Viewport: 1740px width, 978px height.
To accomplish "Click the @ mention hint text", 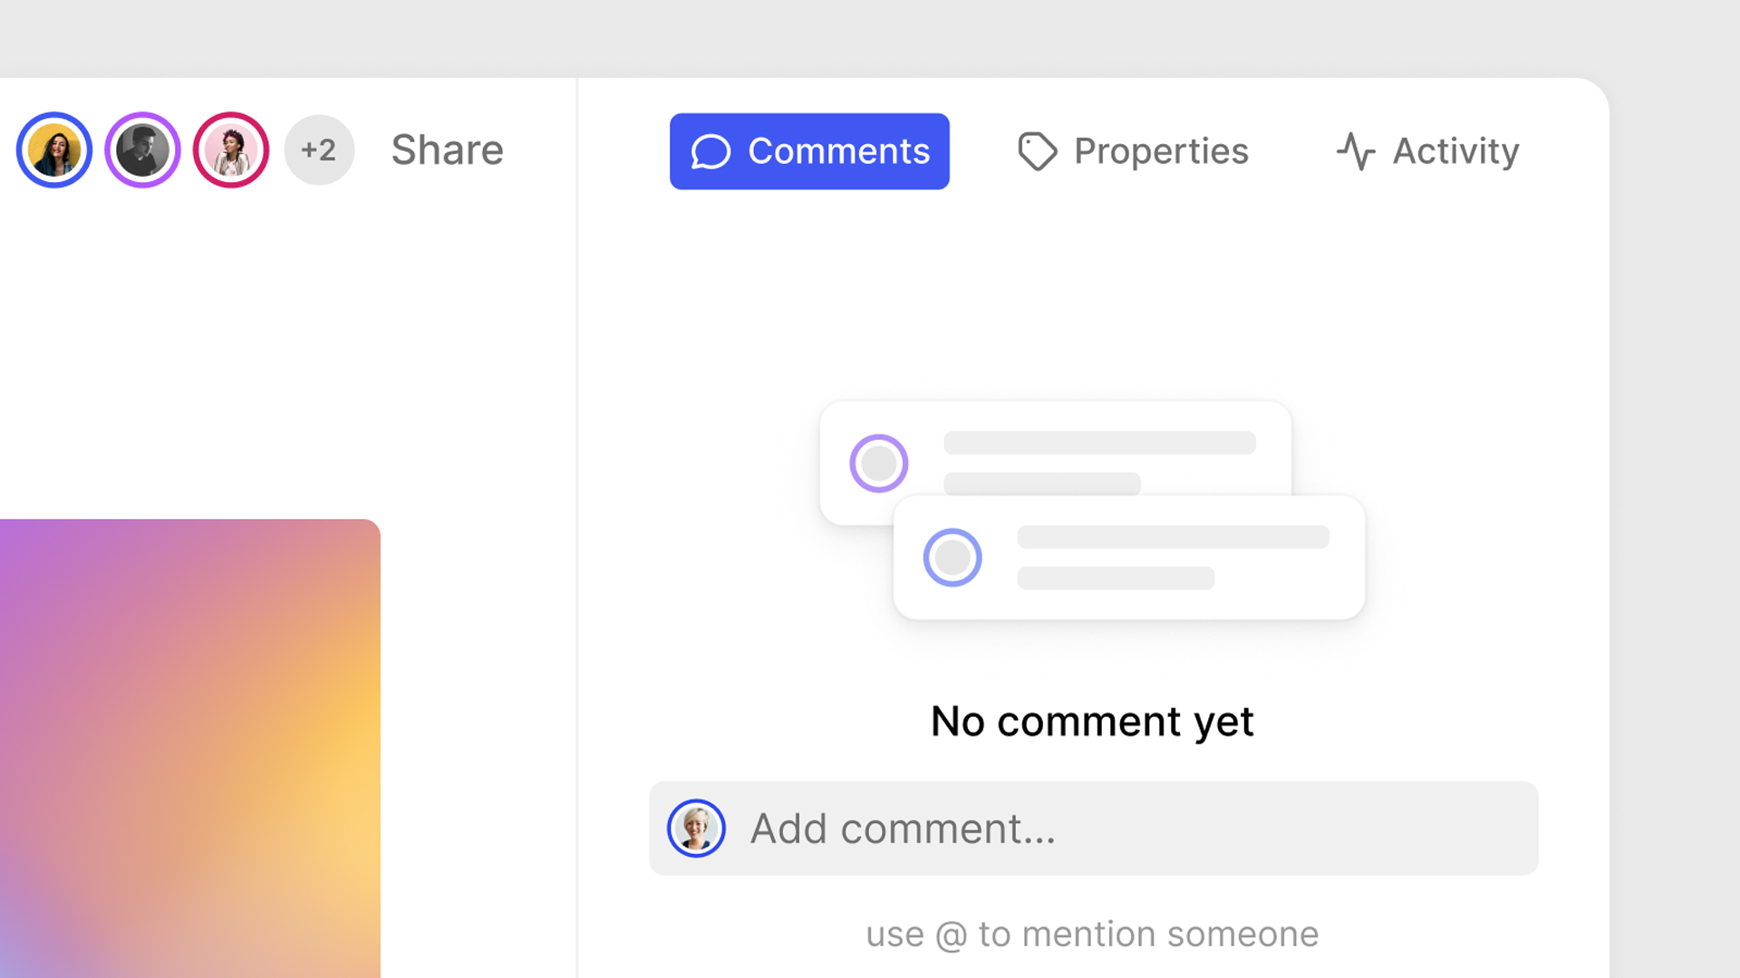I will pos(1092,934).
